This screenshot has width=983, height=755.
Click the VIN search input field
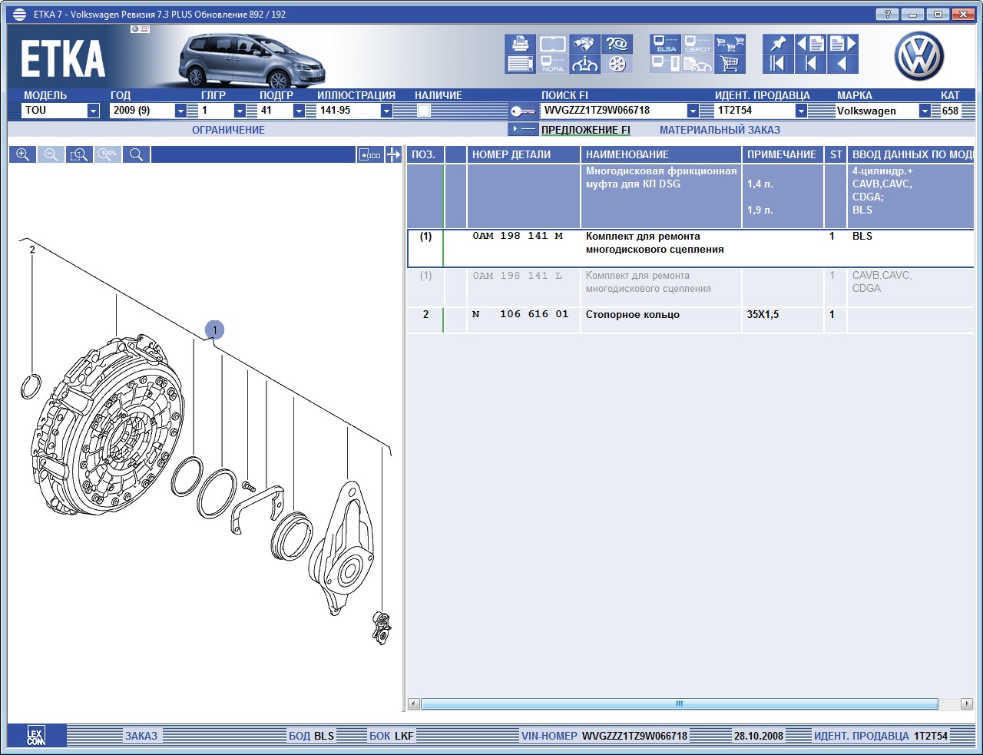[614, 111]
